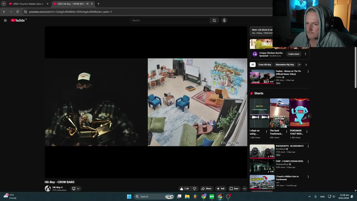
Task: Go to YouTube home via logo
Action: point(18,20)
